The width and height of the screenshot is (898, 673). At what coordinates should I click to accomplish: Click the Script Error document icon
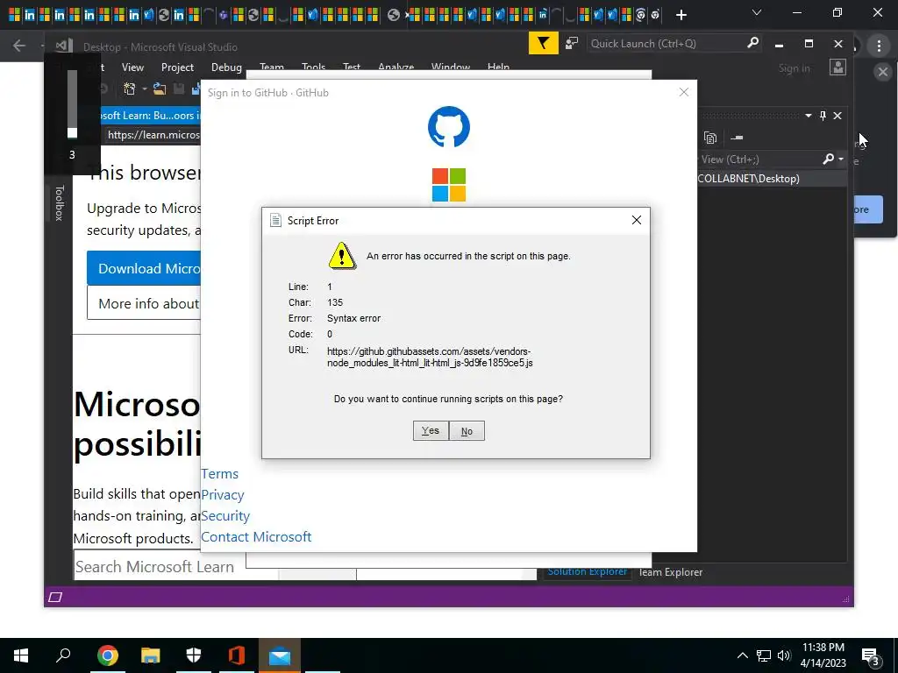click(x=275, y=220)
